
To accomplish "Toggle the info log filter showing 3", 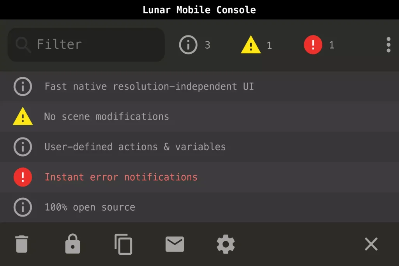I will tap(195, 45).
